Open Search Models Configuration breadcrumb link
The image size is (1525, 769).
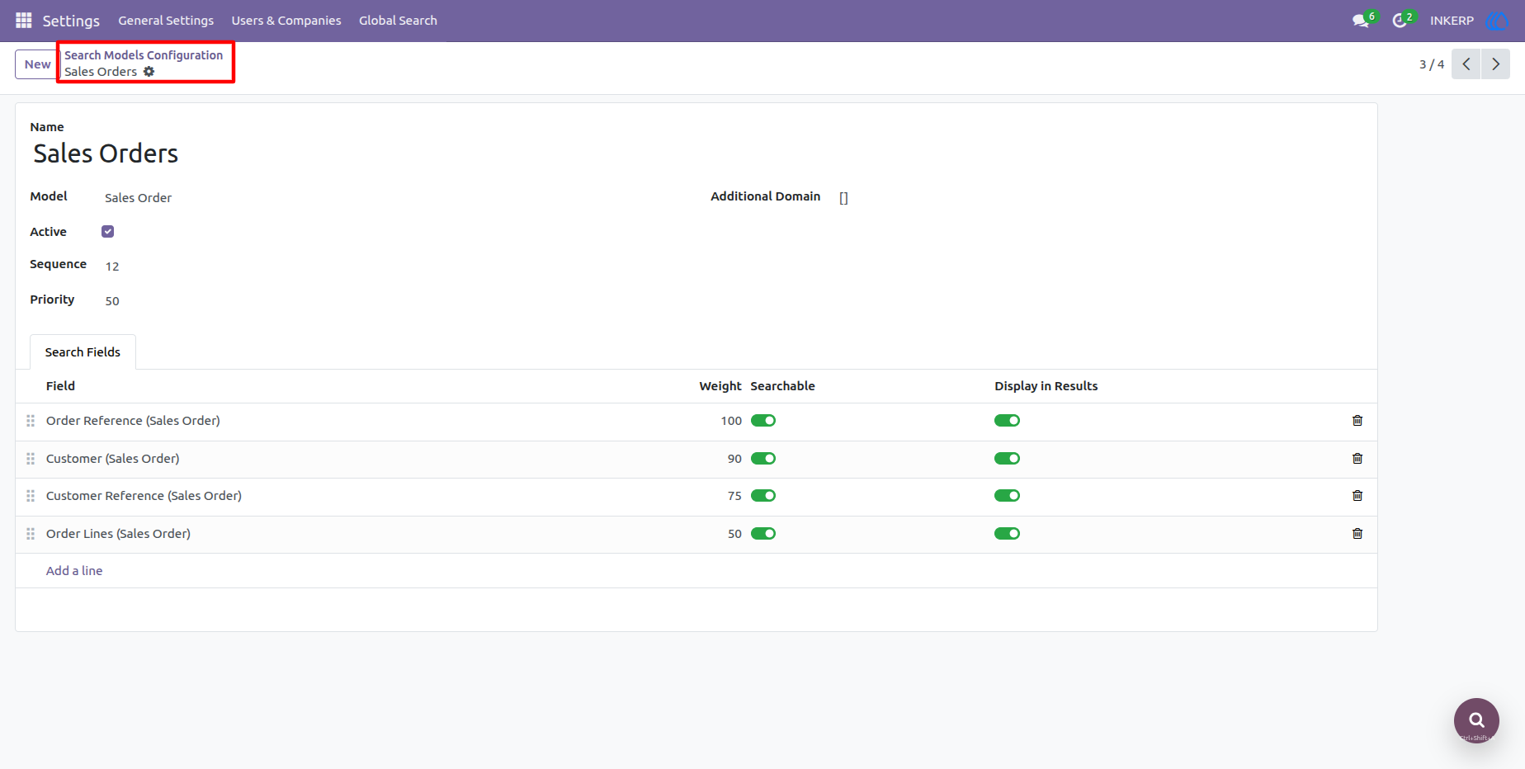coord(144,55)
